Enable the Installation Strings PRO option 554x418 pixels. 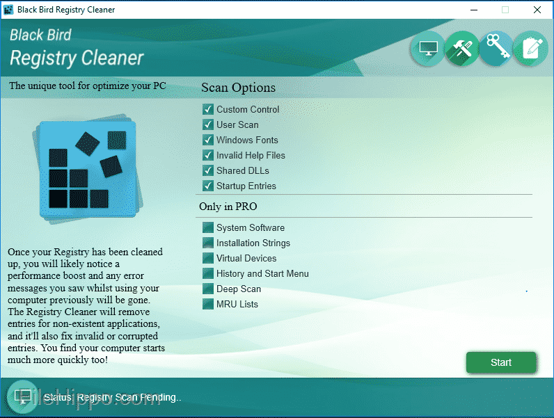coord(208,243)
